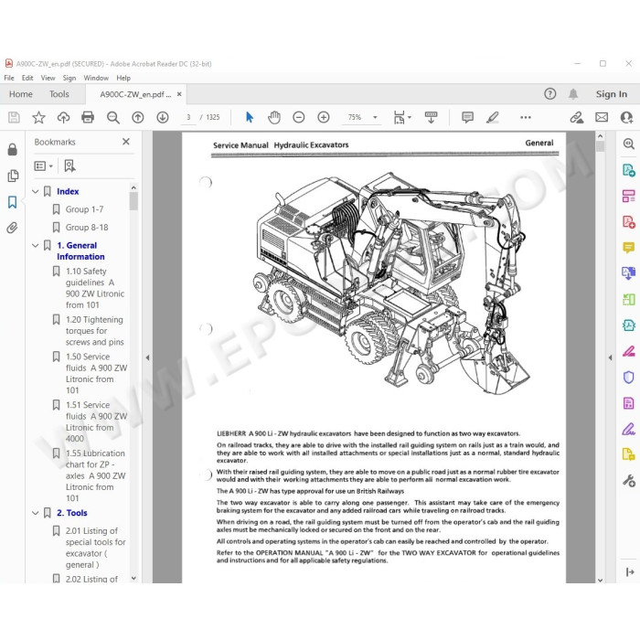Select the arrow selection tool

point(250,118)
